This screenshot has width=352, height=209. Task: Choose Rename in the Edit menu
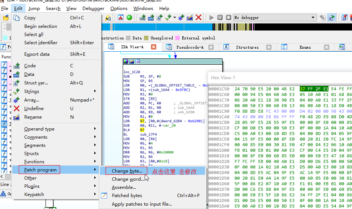tap(56, 117)
